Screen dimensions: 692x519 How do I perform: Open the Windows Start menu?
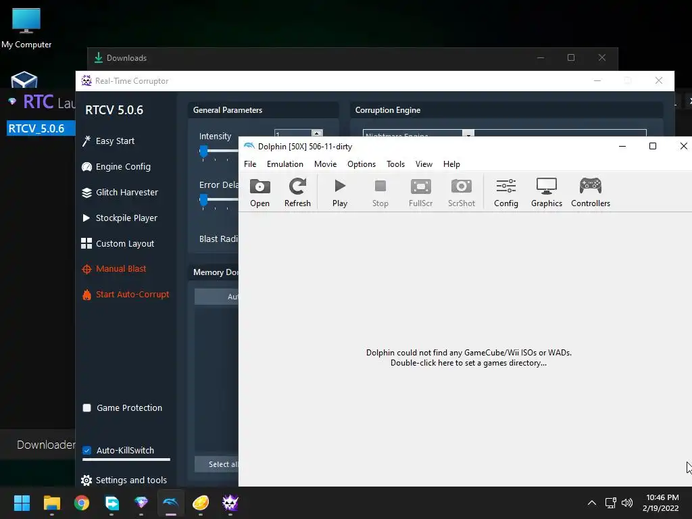(22, 503)
